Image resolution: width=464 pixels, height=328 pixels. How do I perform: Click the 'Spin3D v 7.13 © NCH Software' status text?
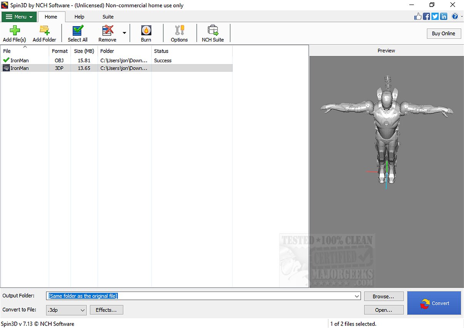[x=38, y=324]
